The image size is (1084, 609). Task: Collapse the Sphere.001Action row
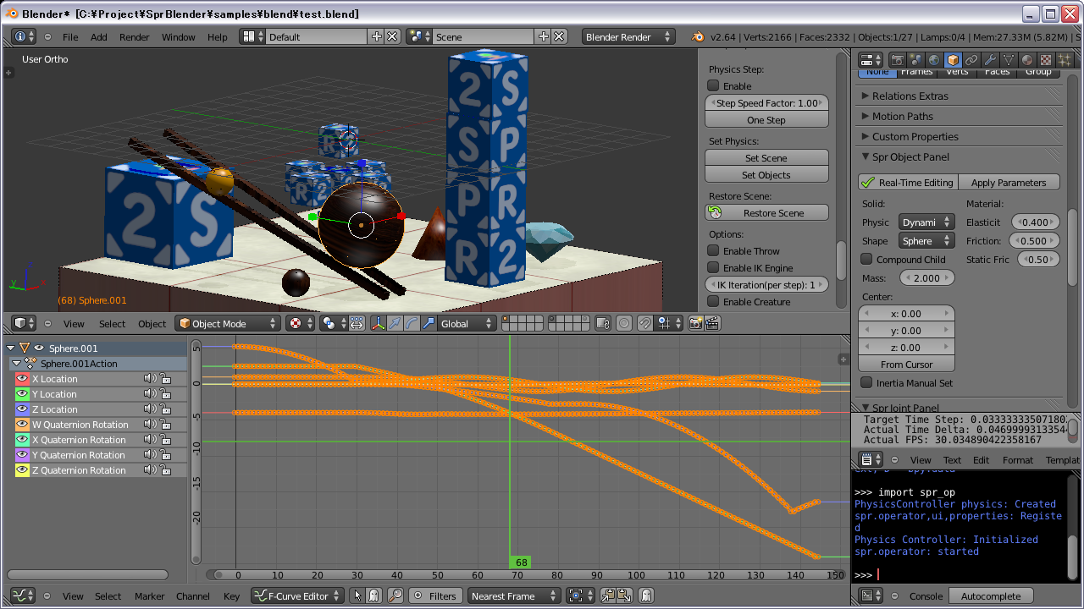(x=16, y=364)
